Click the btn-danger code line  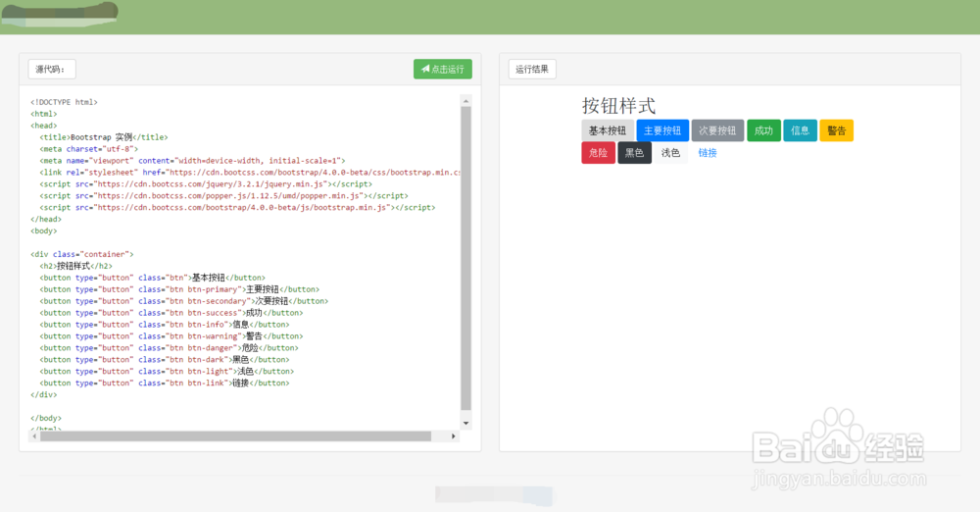(169, 348)
